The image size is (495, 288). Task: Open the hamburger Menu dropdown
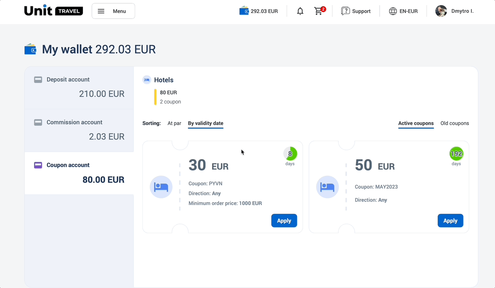point(113,11)
